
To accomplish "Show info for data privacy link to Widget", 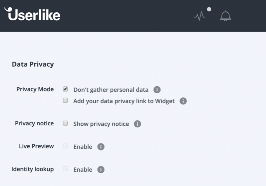I will 183,101.
